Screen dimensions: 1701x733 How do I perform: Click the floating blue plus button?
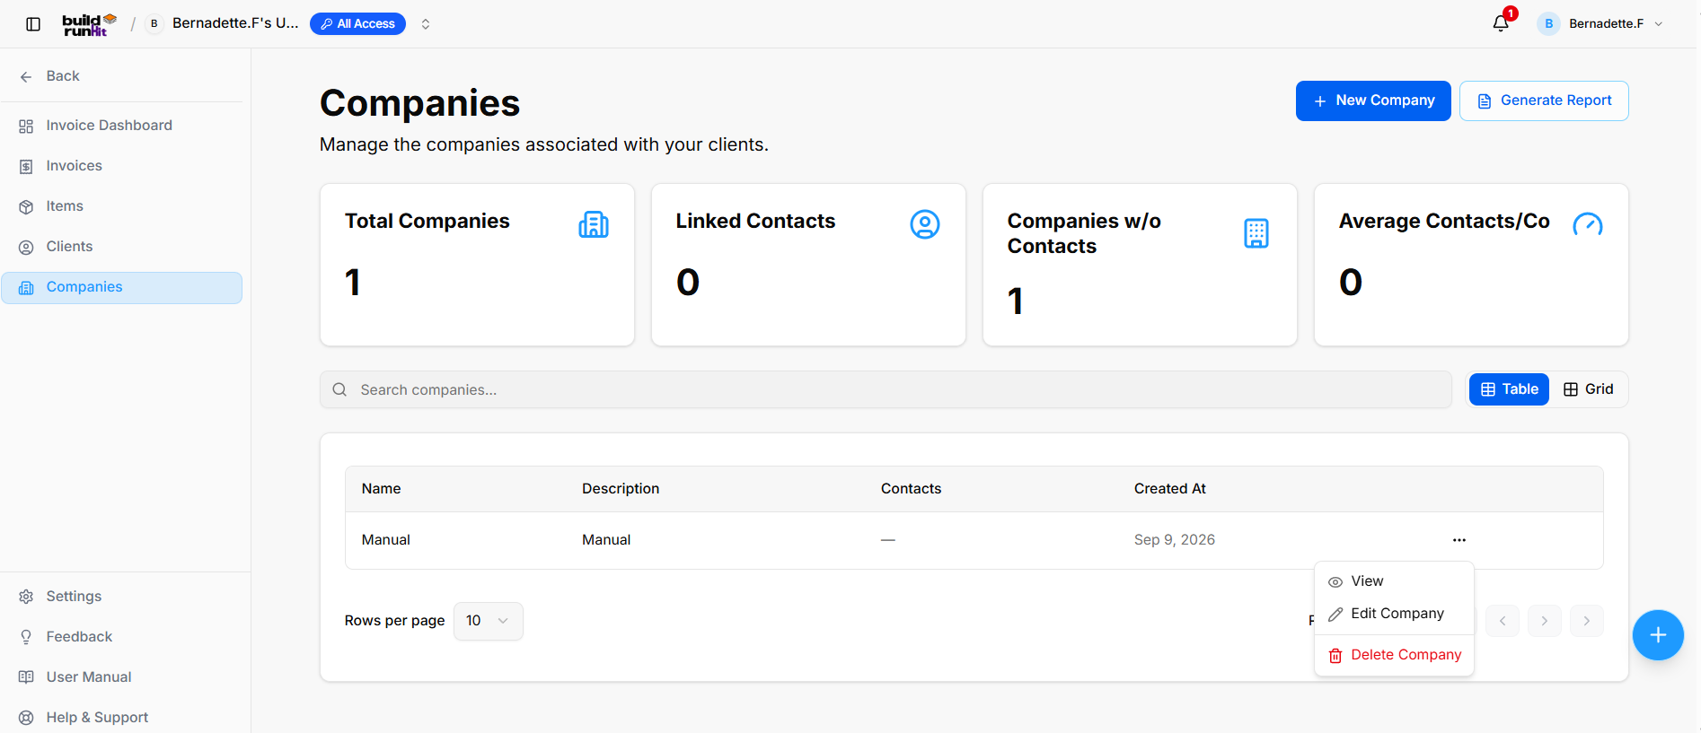tap(1658, 635)
